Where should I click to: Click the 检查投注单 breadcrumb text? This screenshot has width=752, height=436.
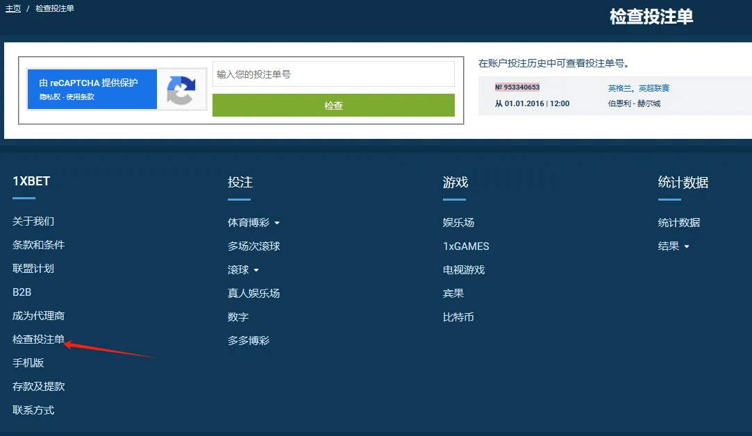55,8
